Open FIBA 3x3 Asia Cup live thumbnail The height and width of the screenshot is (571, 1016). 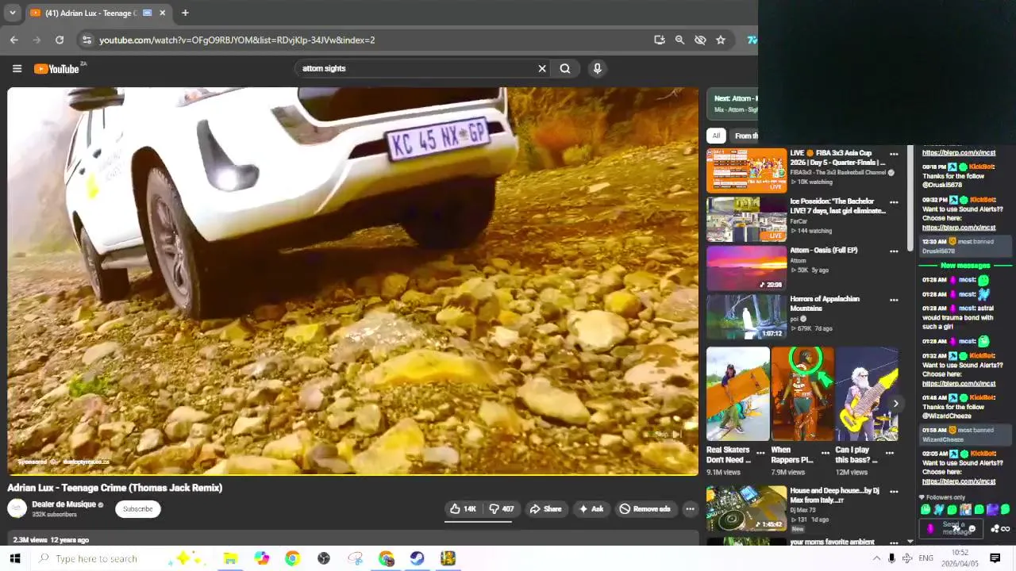[746, 170]
